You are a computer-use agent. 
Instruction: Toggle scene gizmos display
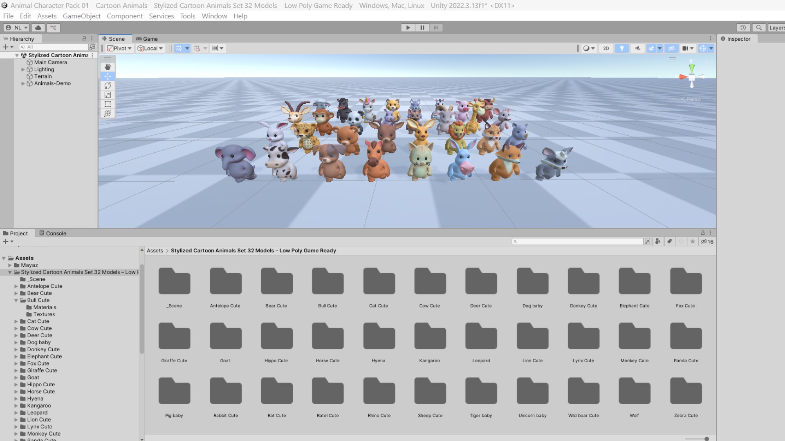702,48
